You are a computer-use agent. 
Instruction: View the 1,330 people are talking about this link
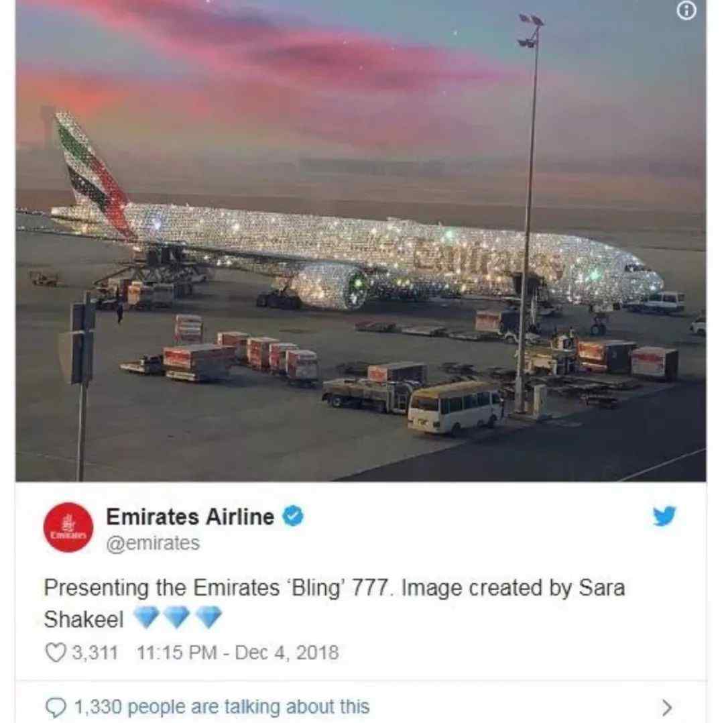pyautogui.click(x=222, y=707)
